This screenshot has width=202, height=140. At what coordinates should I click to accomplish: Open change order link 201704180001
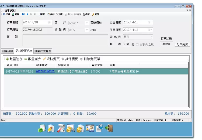point(45,71)
